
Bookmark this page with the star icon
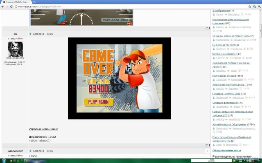click(250, 7)
